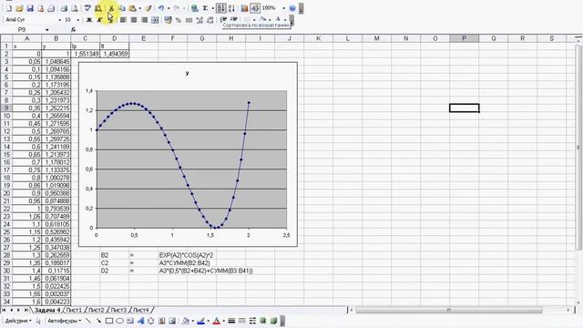Align text right
This screenshot has width=583, height=328.
coord(144,20)
